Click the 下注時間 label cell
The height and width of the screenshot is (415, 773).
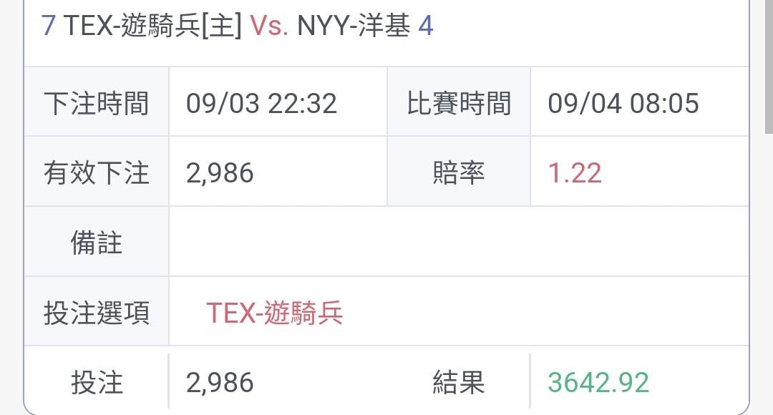pos(97,102)
